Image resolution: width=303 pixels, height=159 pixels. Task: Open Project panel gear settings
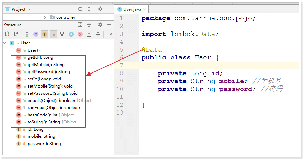[x=100, y=9]
